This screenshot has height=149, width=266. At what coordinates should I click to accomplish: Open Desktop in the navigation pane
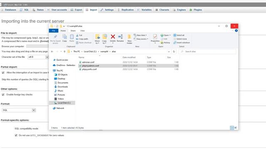(60, 79)
